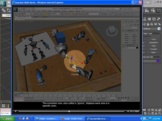Open the Modifiers menu in the movie
This screenshot has height=121, width=162.
point(44,11)
